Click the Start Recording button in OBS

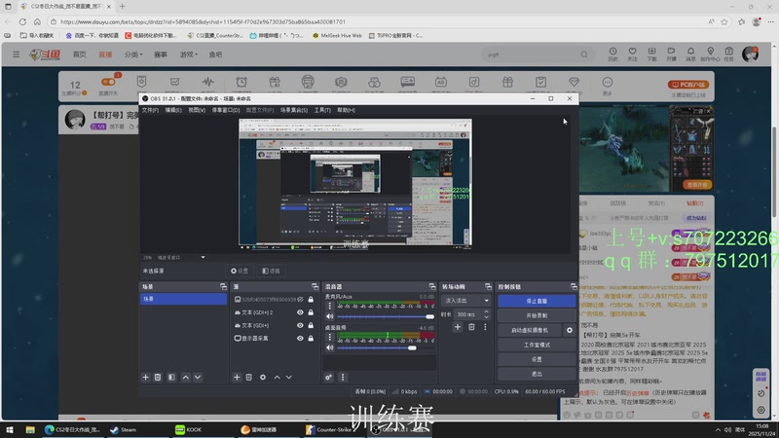537,315
